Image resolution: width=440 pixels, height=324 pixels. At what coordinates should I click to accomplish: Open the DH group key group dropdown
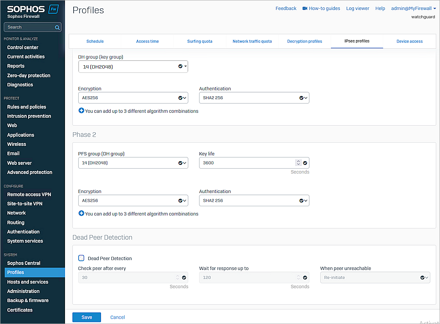pyautogui.click(x=132, y=66)
